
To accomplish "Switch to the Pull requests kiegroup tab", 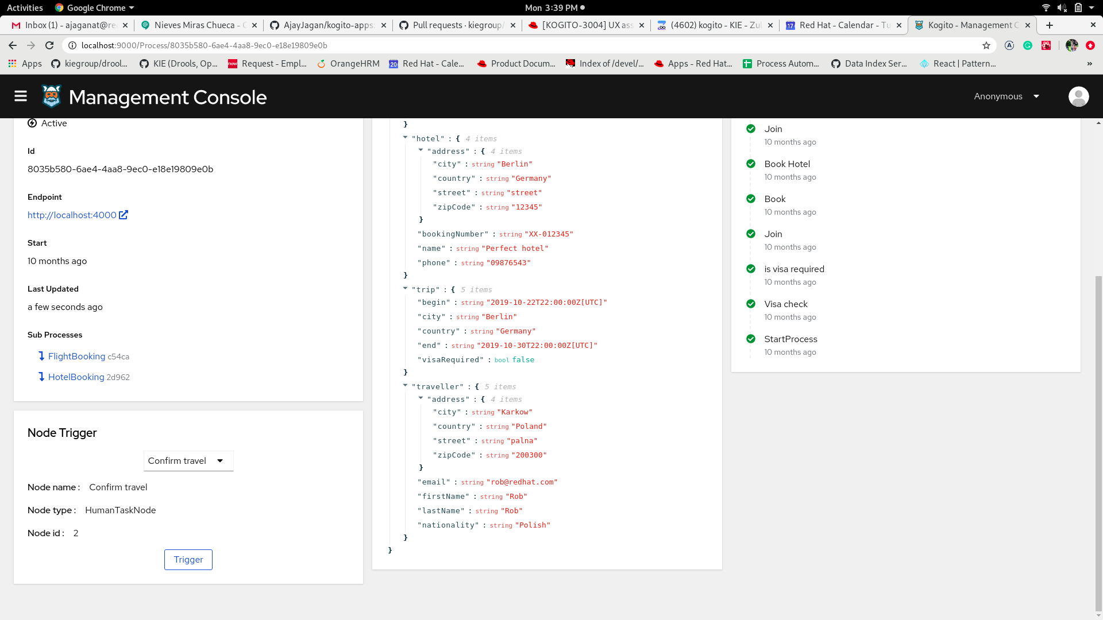I will (457, 25).
